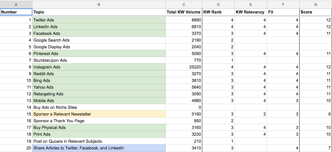
Task: Select the 'Topic' header cell
Action: click(99, 12)
